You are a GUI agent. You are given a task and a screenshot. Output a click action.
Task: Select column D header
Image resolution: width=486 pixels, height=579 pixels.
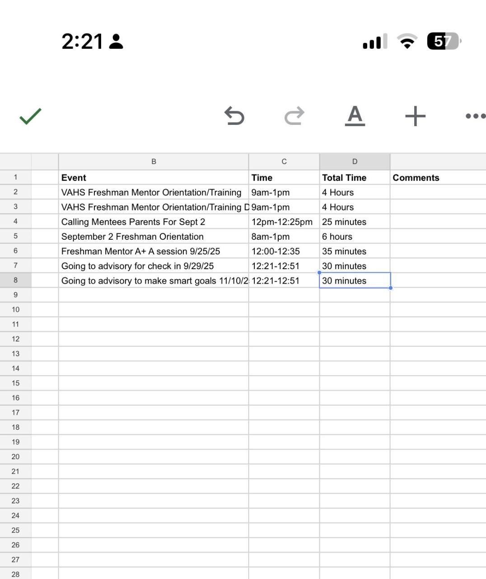tap(355, 161)
